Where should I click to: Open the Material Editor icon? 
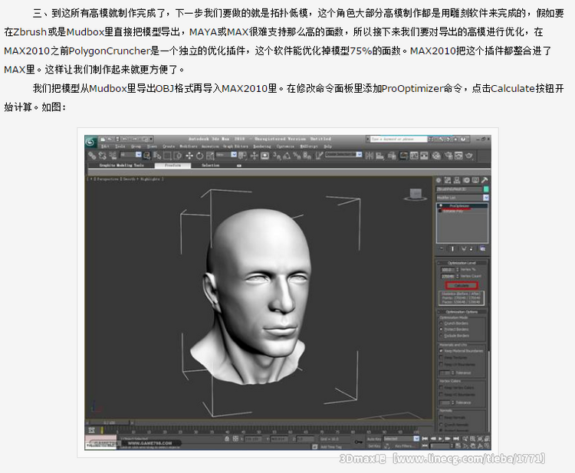(436, 156)
